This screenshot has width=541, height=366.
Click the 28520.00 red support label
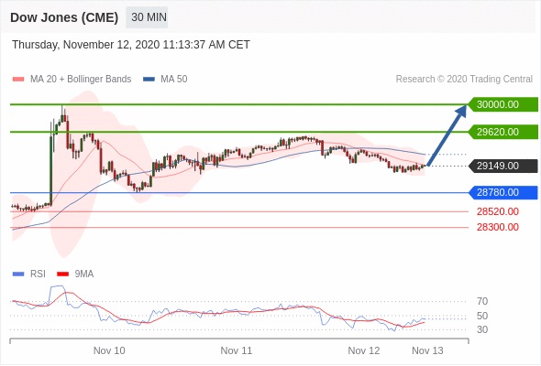[498, 211]
